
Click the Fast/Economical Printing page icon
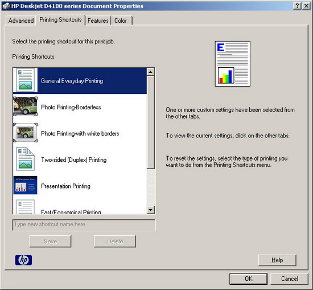[x=25, y=207]
